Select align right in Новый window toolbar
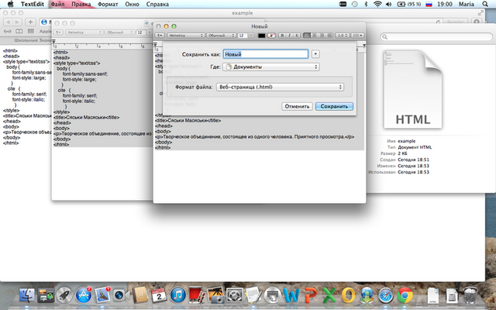Screen dimensions: 496x310 [322, 36]
